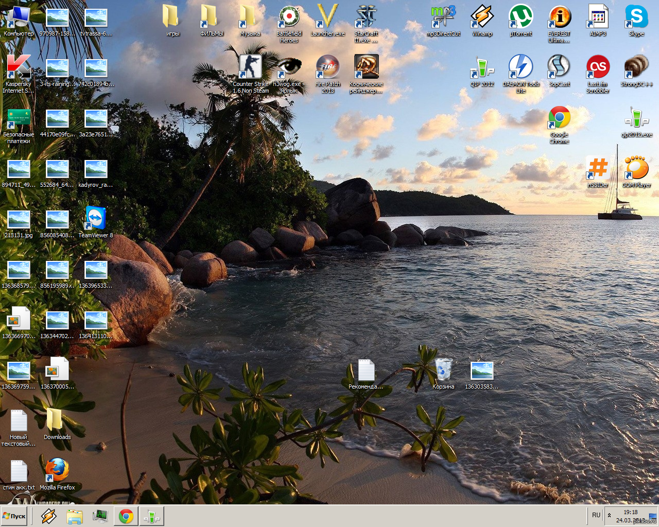The image size is (659, 527).
Task: Open file explorer from the taskbar
Action: 75,516
